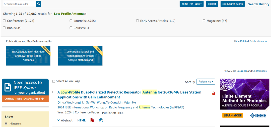Open Search History

pyautogui.click(x=259, y=4)
